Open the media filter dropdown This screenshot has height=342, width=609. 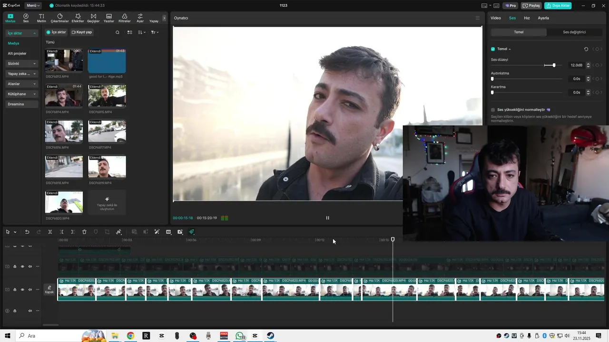[x=155, y=32]
